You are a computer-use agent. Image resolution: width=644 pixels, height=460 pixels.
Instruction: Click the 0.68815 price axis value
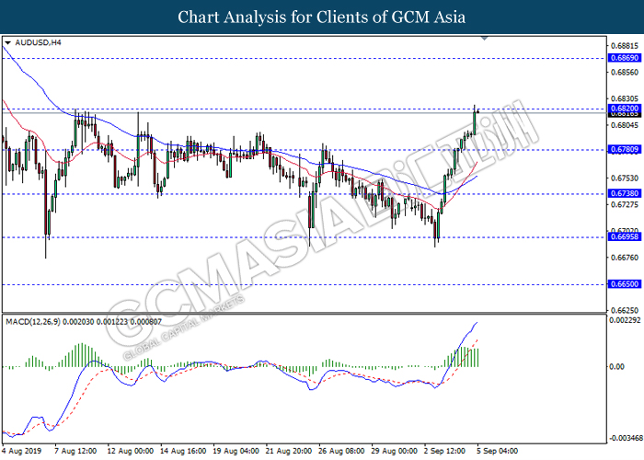[x=625, y=46]
